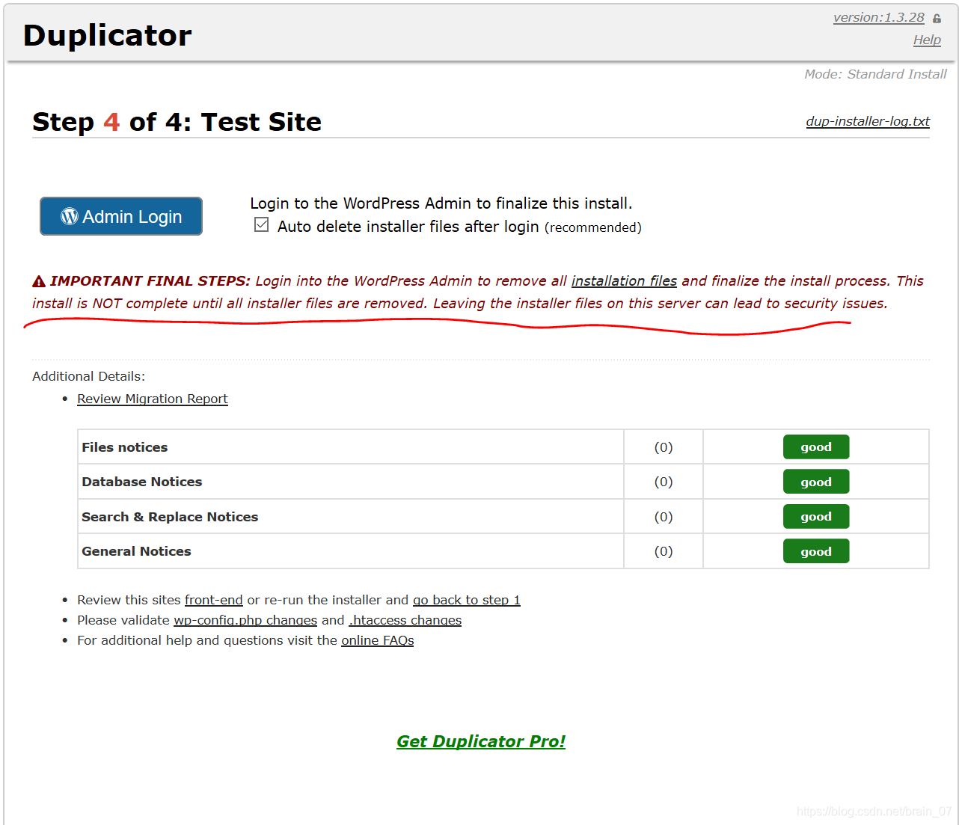The width and height of the screenshot is (959, 825).
Task: Click the lock icon beside version
Action: coord(937,19)
